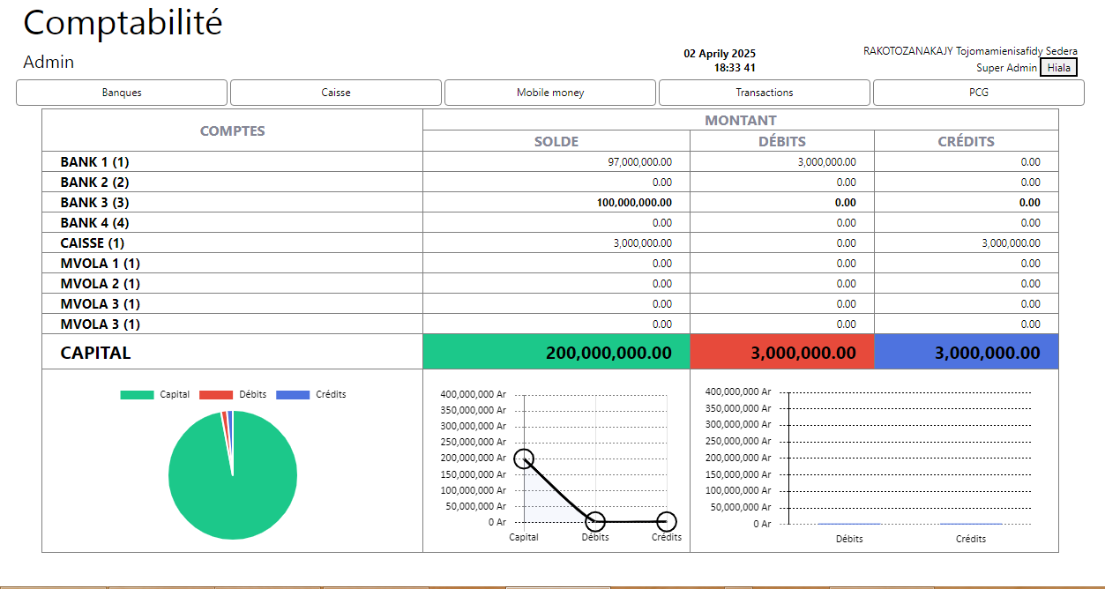Switch to the Caisse tab
This screenshot has width=1105, height=589.
(x=336, y=93)
